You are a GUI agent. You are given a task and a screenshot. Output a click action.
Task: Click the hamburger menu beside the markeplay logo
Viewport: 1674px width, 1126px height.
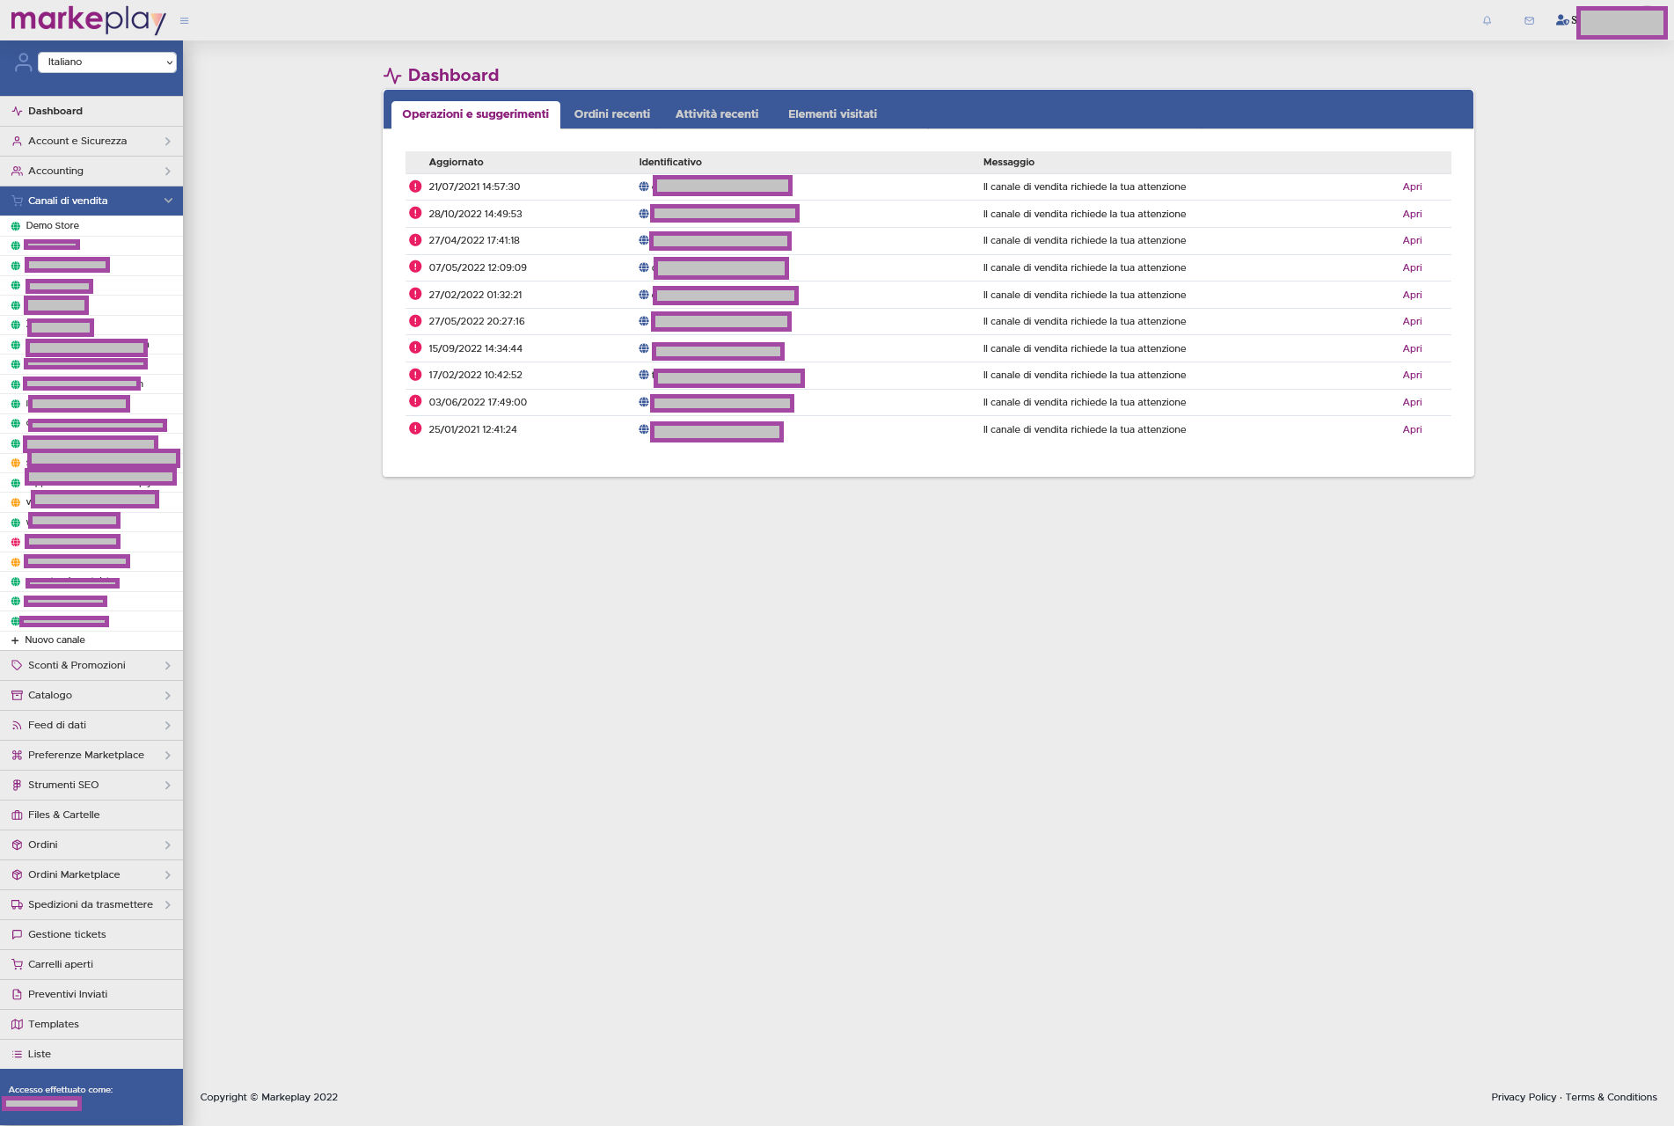pyautogui.click(x=184, y=20)
